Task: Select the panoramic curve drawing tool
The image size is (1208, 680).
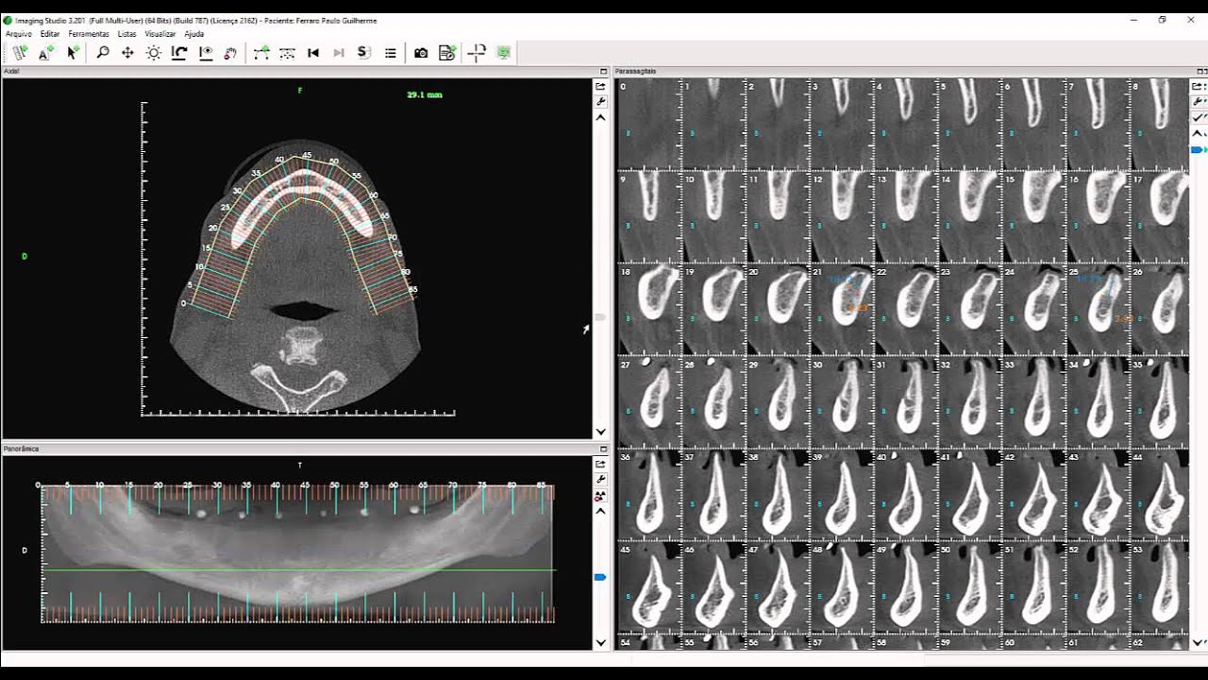Action: click(261, 53)
